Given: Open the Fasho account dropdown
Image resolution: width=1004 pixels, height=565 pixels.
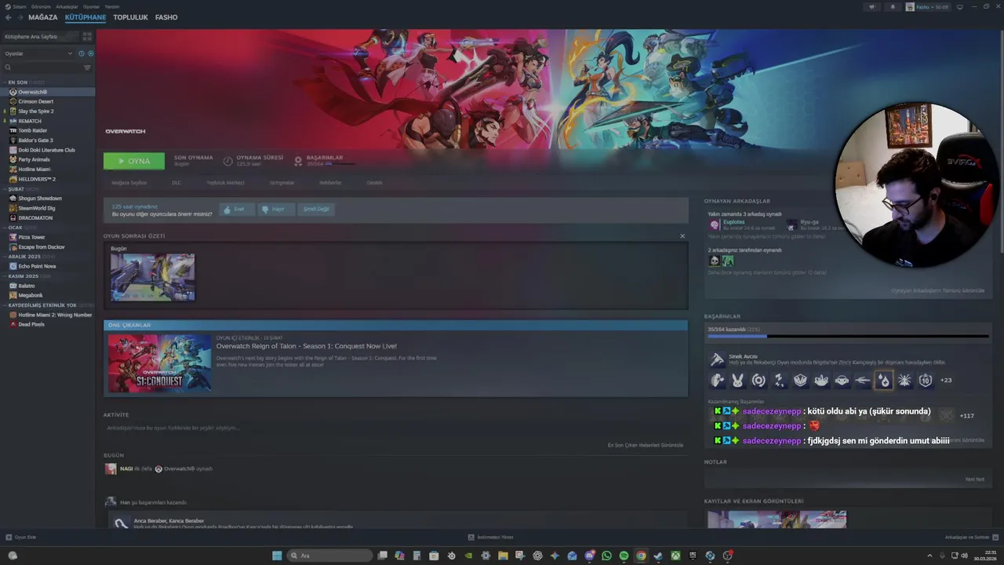Looking at the screenshot, I should click(928, 7).
